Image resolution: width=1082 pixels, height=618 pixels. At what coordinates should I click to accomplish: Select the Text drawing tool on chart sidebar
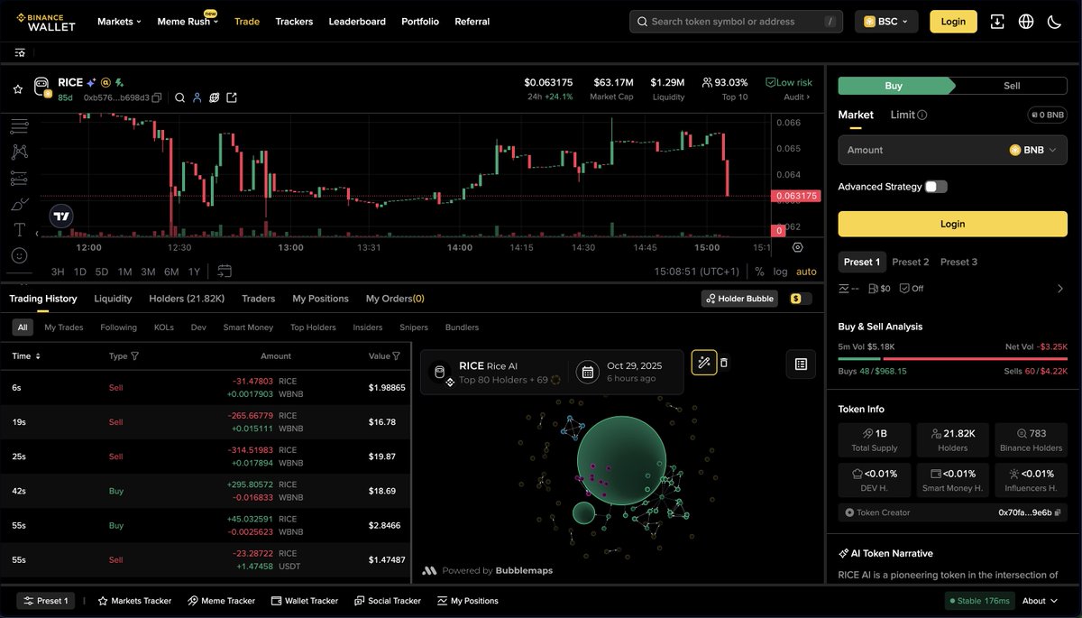(18, 230)
